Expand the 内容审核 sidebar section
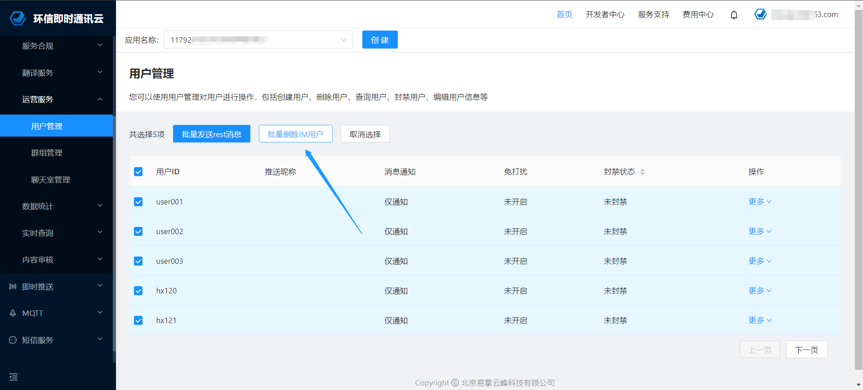The image size is (863, 390). pyautogui.click(x=56, y=260)
